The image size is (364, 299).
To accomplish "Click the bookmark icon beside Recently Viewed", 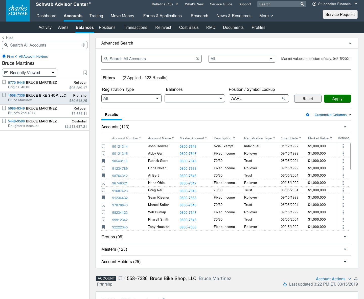I will [85, 73].
